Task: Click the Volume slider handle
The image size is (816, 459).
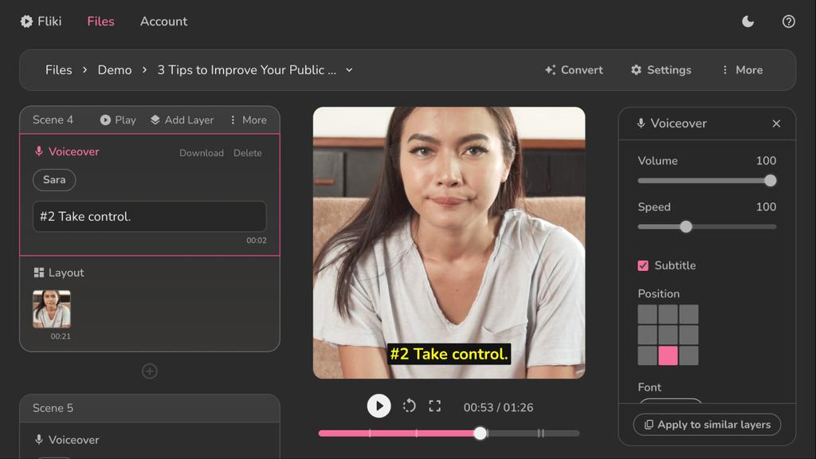Action: (771, 181)
